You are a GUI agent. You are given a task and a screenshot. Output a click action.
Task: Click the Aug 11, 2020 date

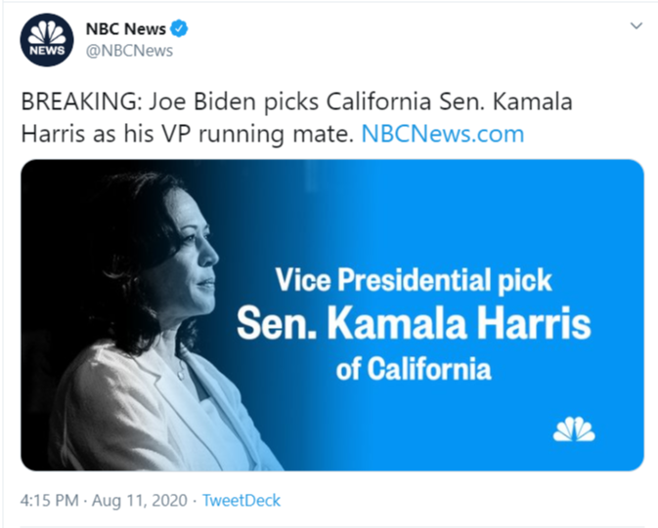138,501
